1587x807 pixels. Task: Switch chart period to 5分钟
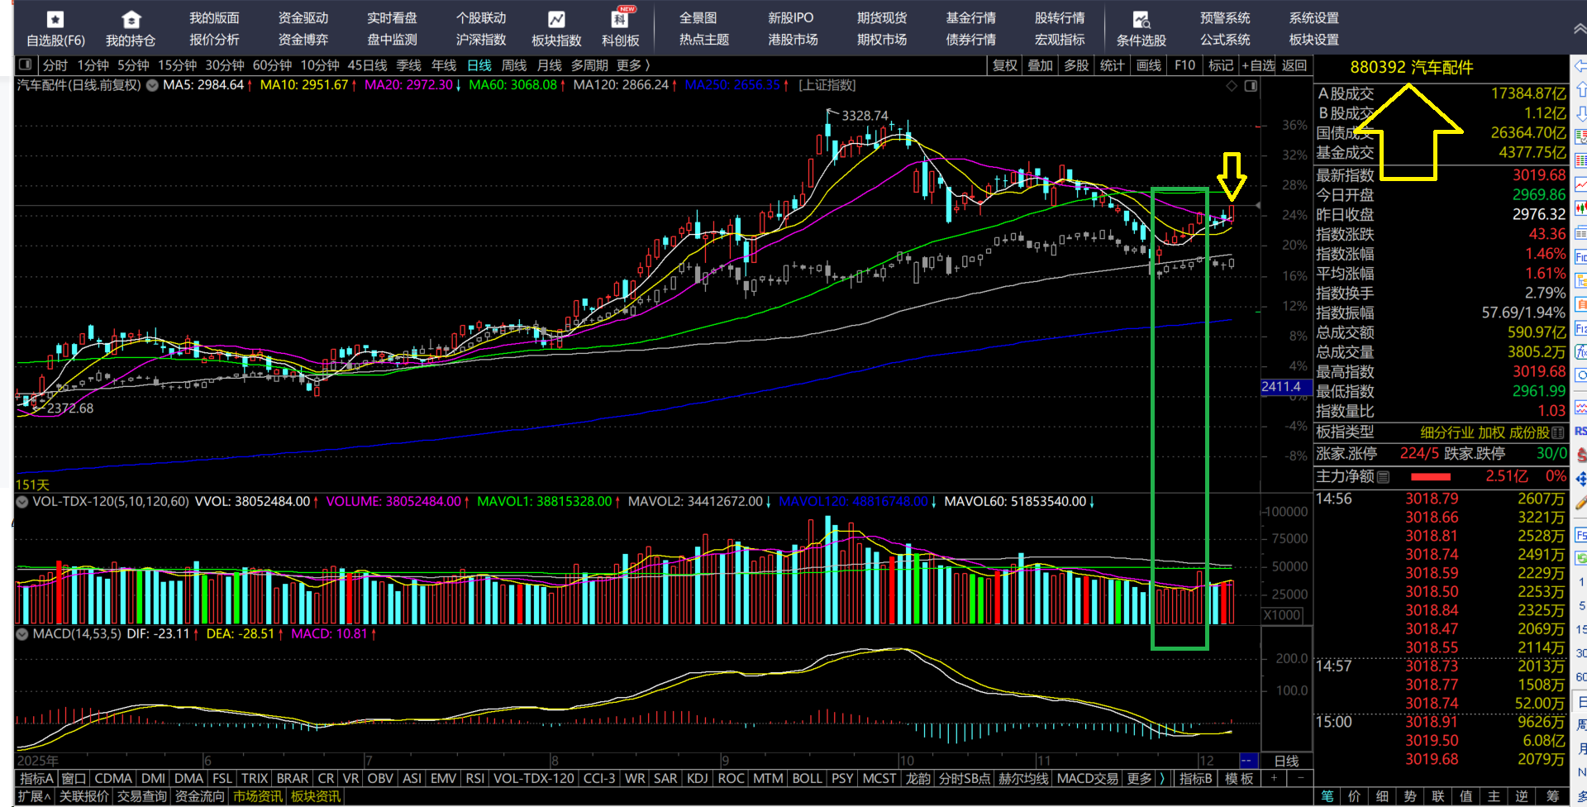pyautogui.click(x=133, y=65)
